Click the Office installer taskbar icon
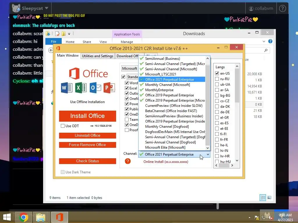 coord(59,217)
